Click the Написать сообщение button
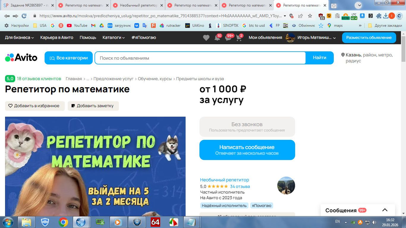This screenshot has width=406, height=228. point(247,150)
